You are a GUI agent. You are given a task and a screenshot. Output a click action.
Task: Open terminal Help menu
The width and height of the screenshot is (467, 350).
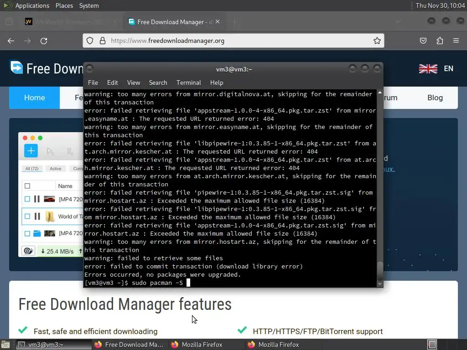pos(217,83)
